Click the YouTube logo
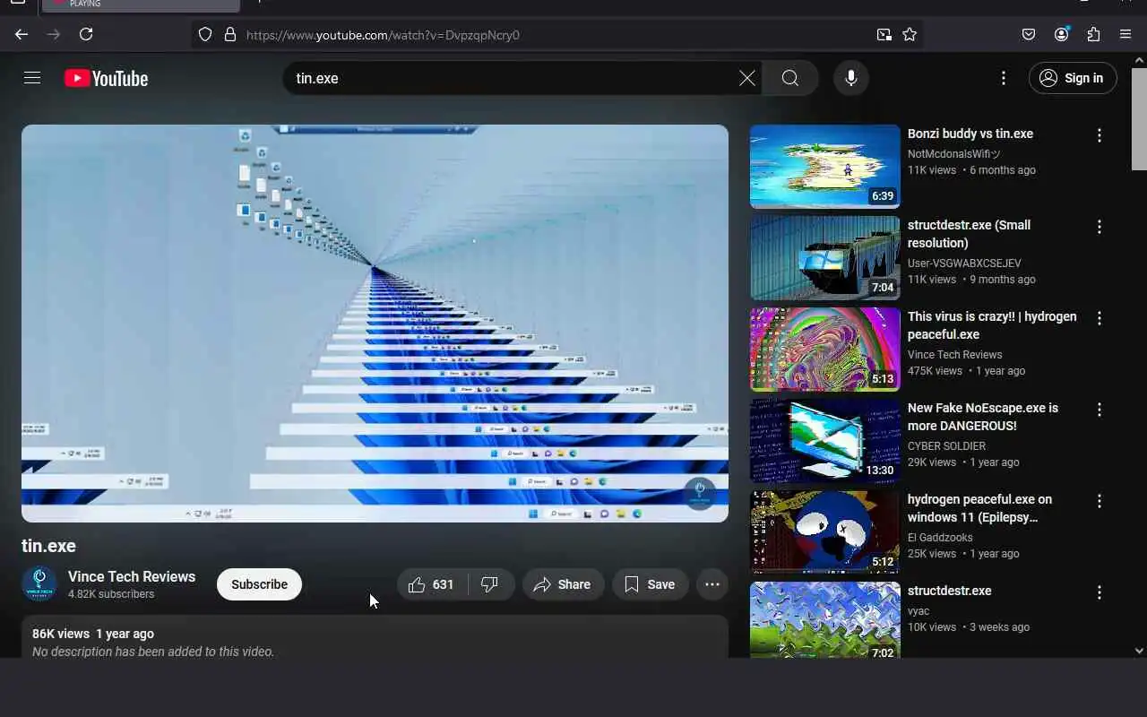Image resolution: width=1147 pixels, height=717 pixels. pyautogui.click(x=106, y=79)
